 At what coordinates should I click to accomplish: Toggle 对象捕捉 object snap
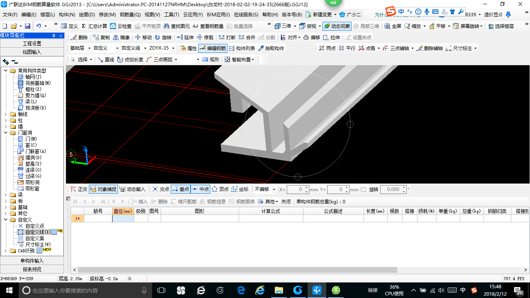(103, 189)
